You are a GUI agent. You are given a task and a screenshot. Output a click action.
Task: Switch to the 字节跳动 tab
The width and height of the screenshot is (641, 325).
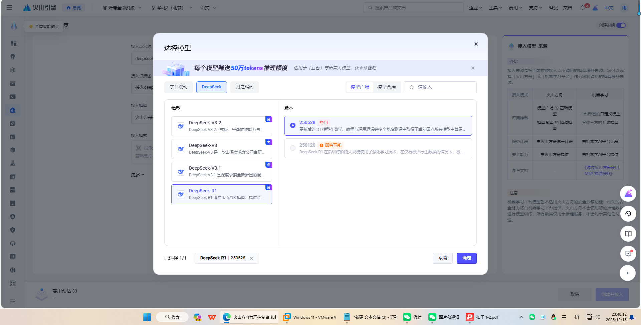click(178, 87)
